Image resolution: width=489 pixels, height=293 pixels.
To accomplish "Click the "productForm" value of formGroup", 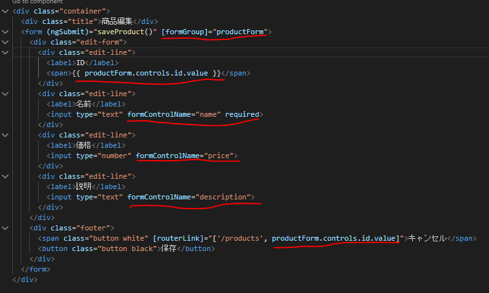I will click(x=240, y=32).
